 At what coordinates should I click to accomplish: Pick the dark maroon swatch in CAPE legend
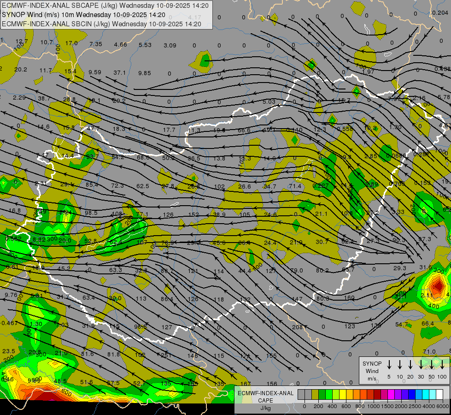coord(377,394)
